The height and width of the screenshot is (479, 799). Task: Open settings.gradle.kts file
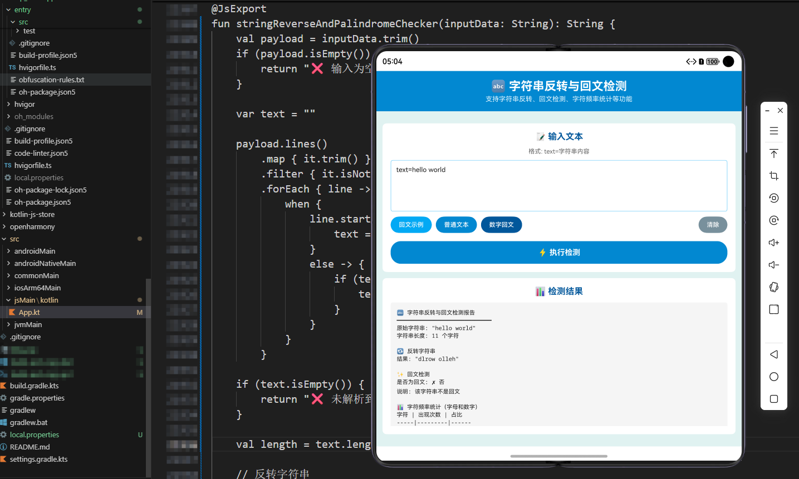(38, 460)
